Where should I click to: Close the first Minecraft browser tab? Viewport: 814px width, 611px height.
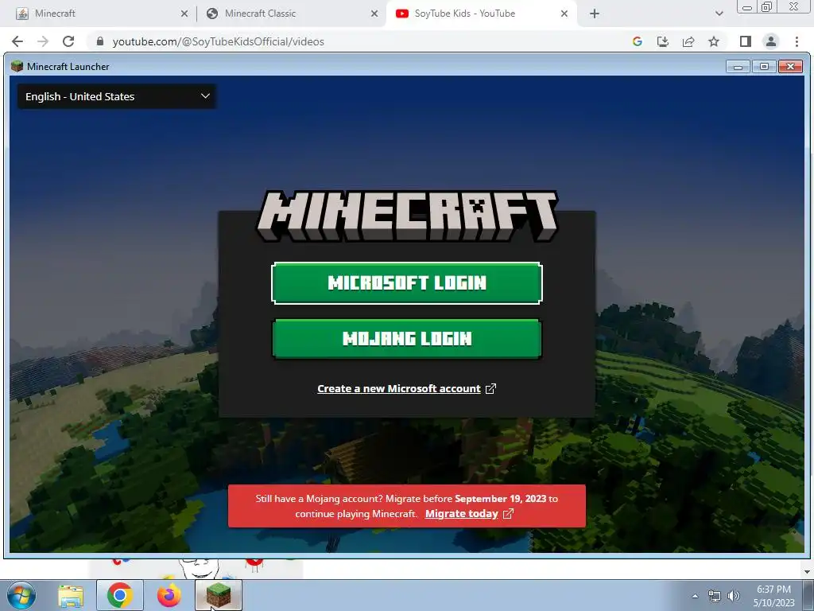tap(184, 14)
